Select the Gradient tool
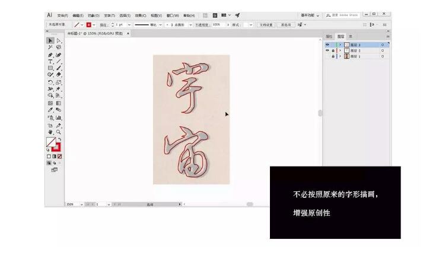Screen dimensions: 439x275 tap(59, 103)
